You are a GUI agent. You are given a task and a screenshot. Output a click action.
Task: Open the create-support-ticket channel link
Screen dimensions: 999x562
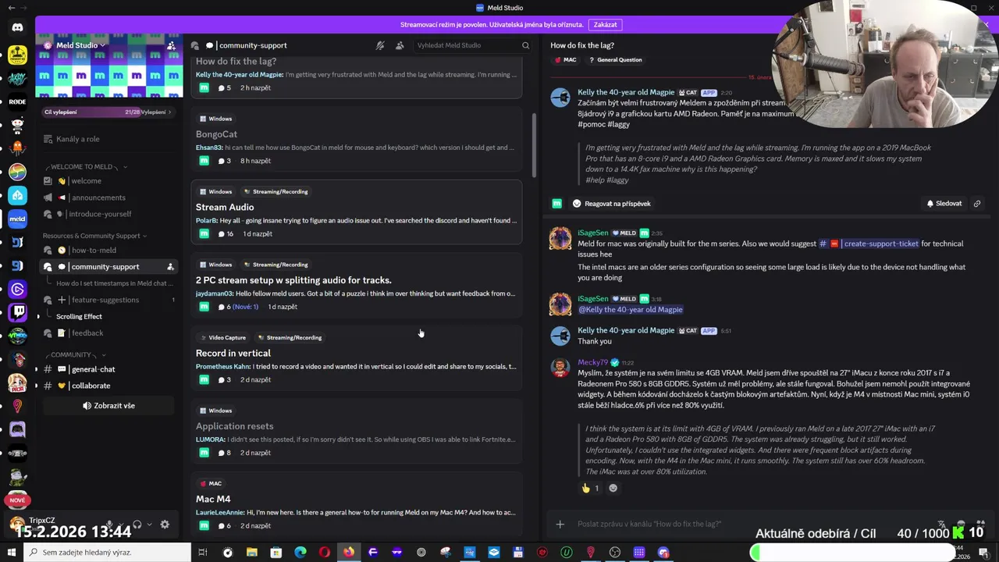point(869,244)
